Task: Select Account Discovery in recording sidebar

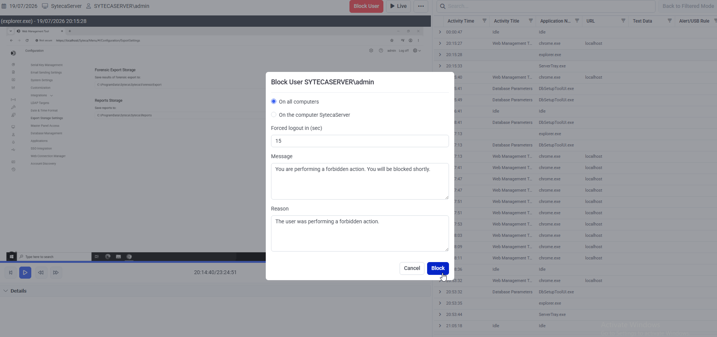Action: (43, 163)
